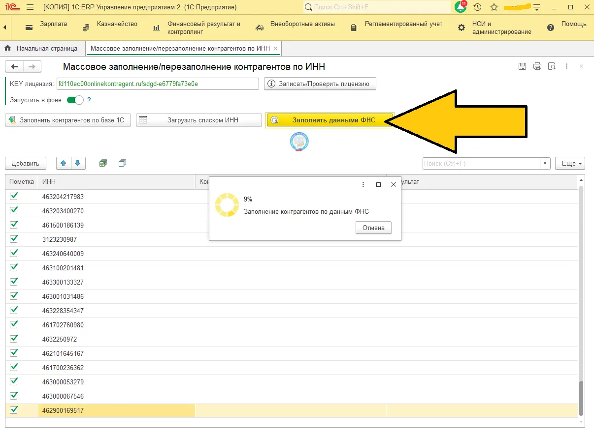
Task: Uncheck the box for INN 462900169517
Action: (14, 410)
